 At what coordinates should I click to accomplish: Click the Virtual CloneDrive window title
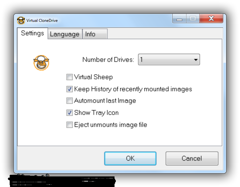coord(42,21)
